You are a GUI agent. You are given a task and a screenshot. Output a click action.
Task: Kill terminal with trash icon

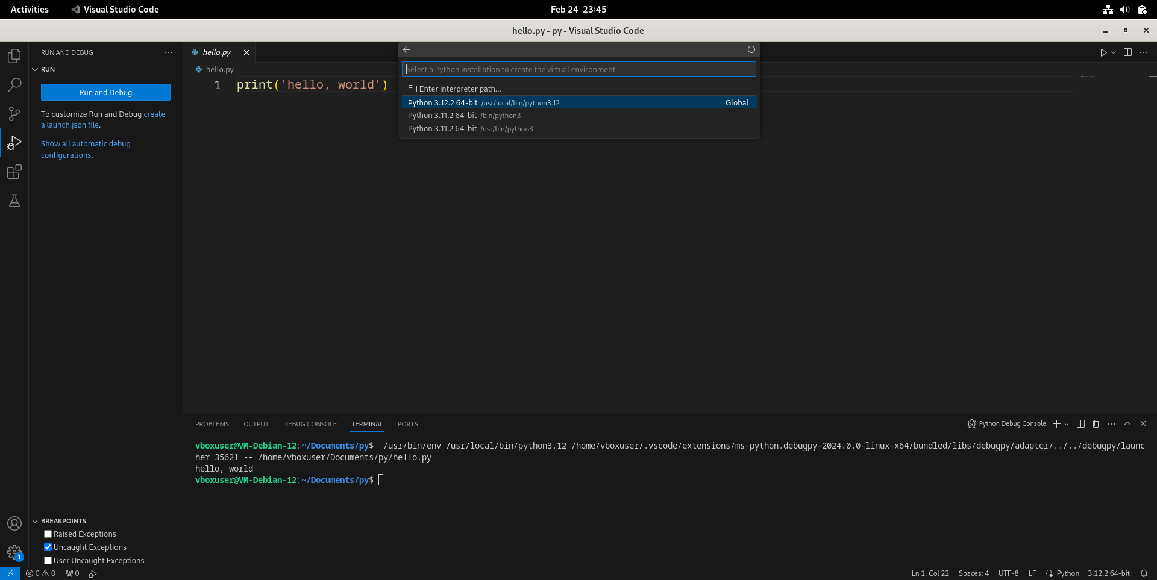(x=1096, y=424)
